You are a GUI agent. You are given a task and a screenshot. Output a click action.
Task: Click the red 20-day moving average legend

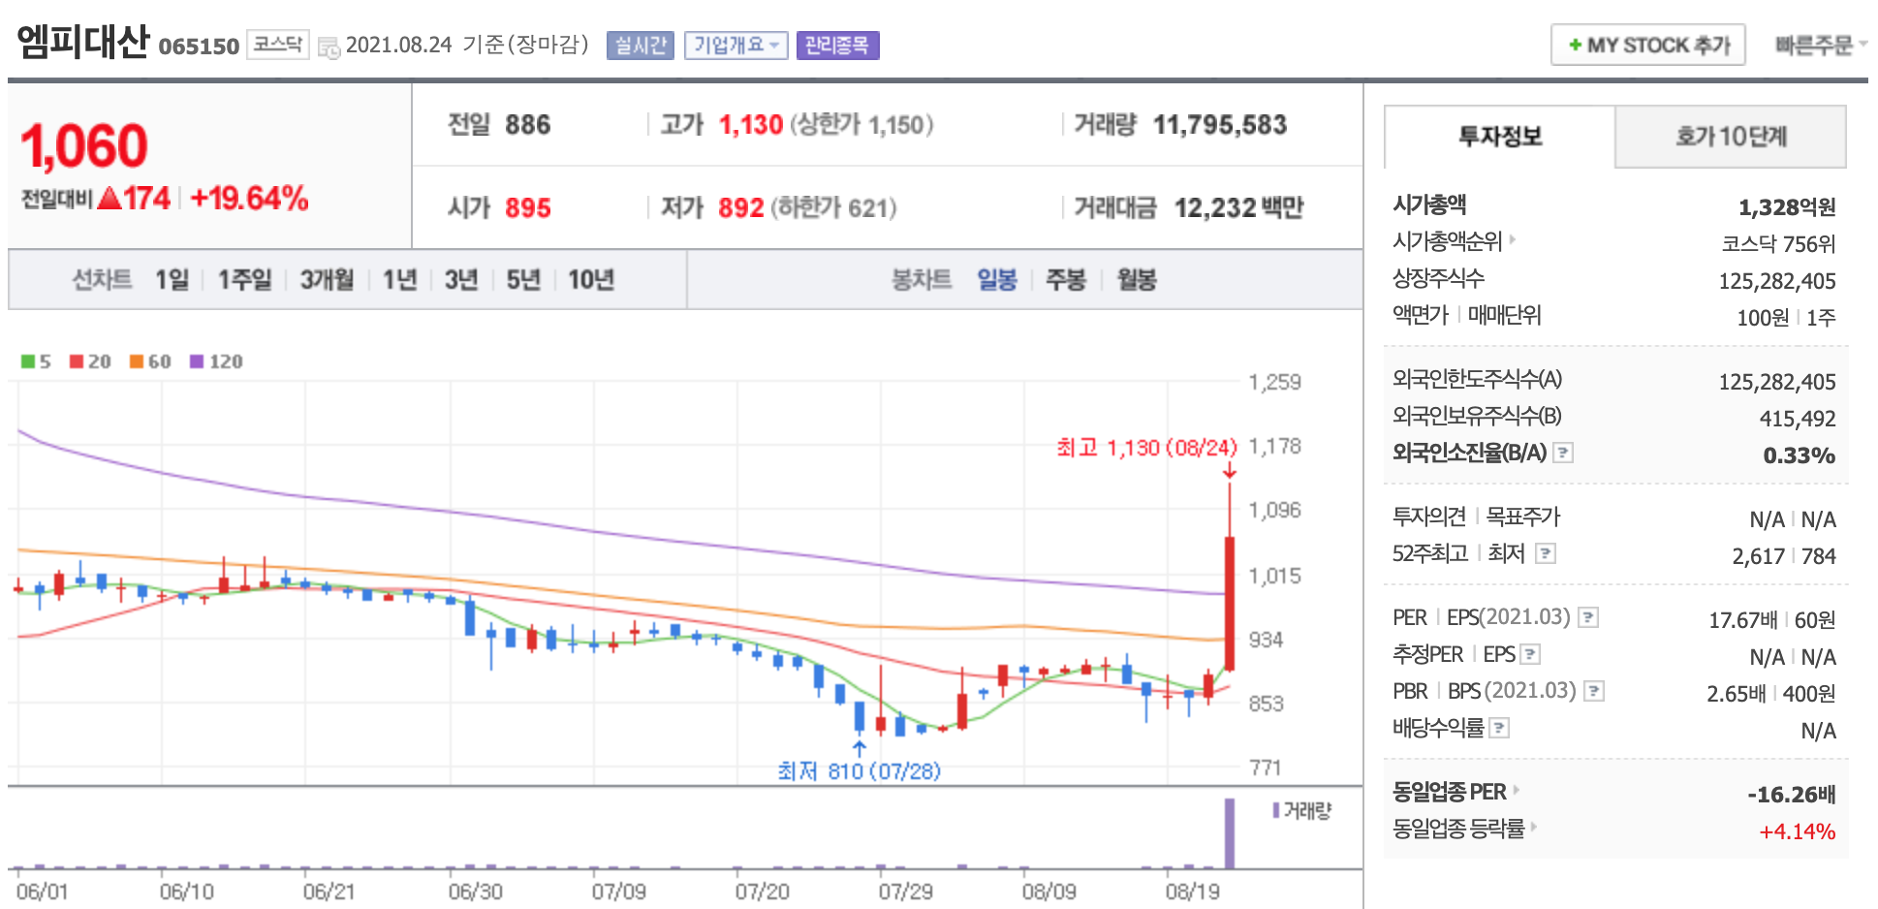click(90, 361)
